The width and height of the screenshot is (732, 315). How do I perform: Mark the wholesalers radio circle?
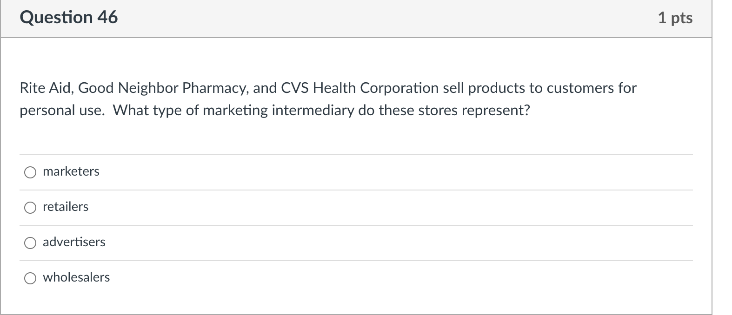[x=30, y=278]
